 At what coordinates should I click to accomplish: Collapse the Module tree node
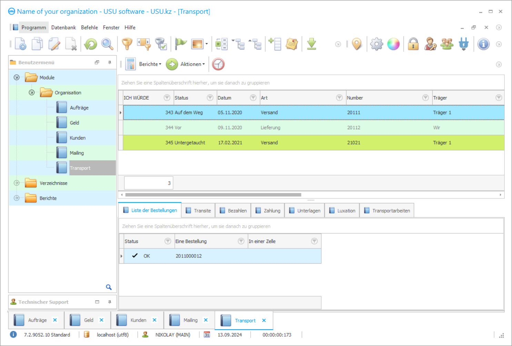point(17,78)
